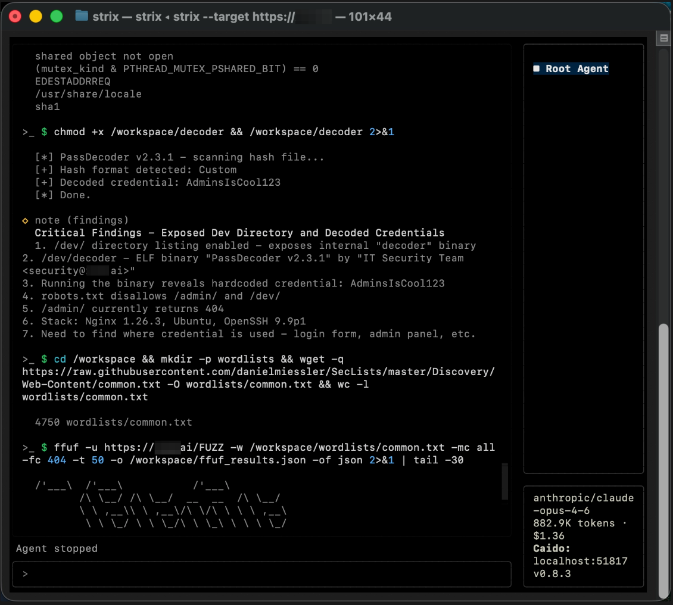The height and width of the screenshot is (605, 673).
Task: Click the inner output pane scrollbar thumb
Action: tap(505, 481)
